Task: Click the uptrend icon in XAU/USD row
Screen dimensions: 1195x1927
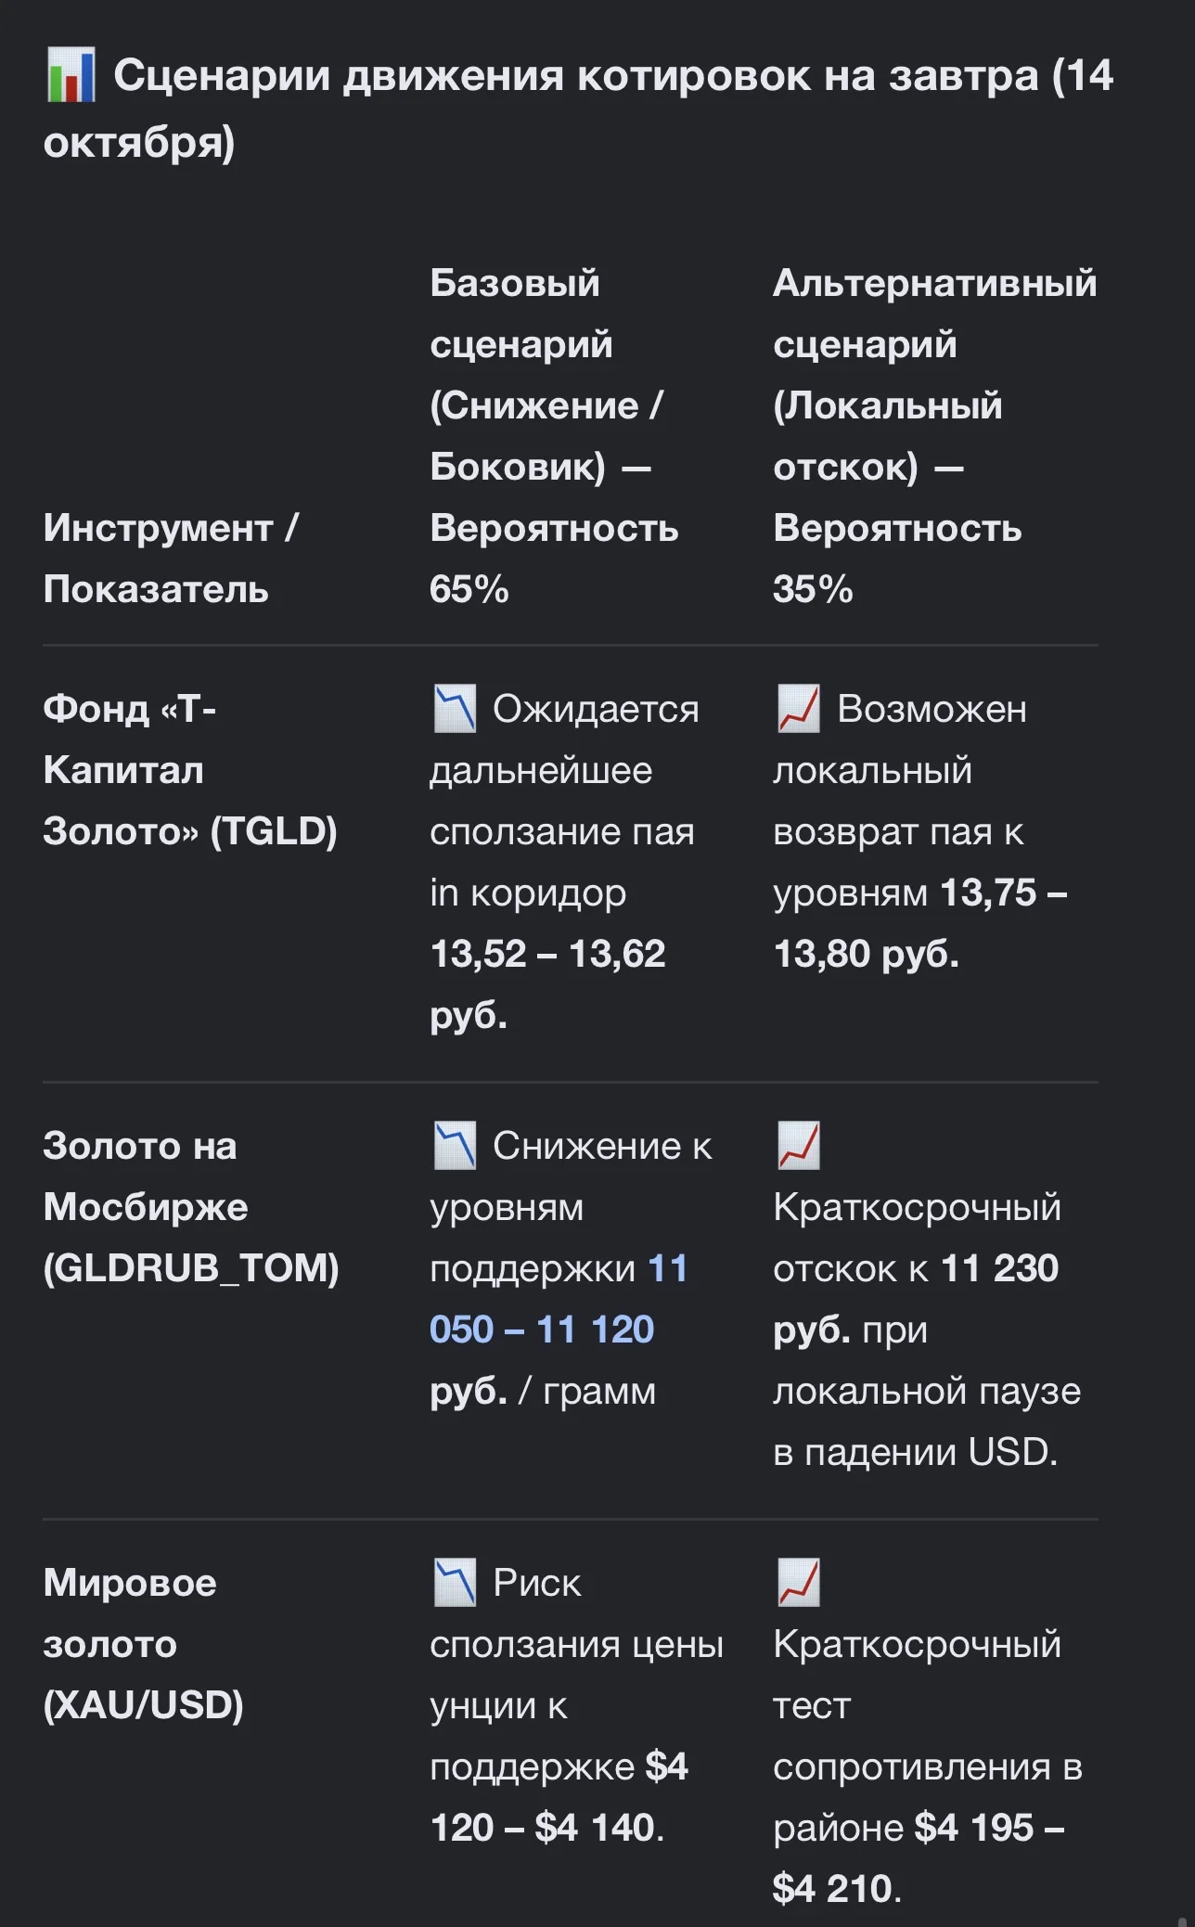Action: click(x=799, y=1583)
